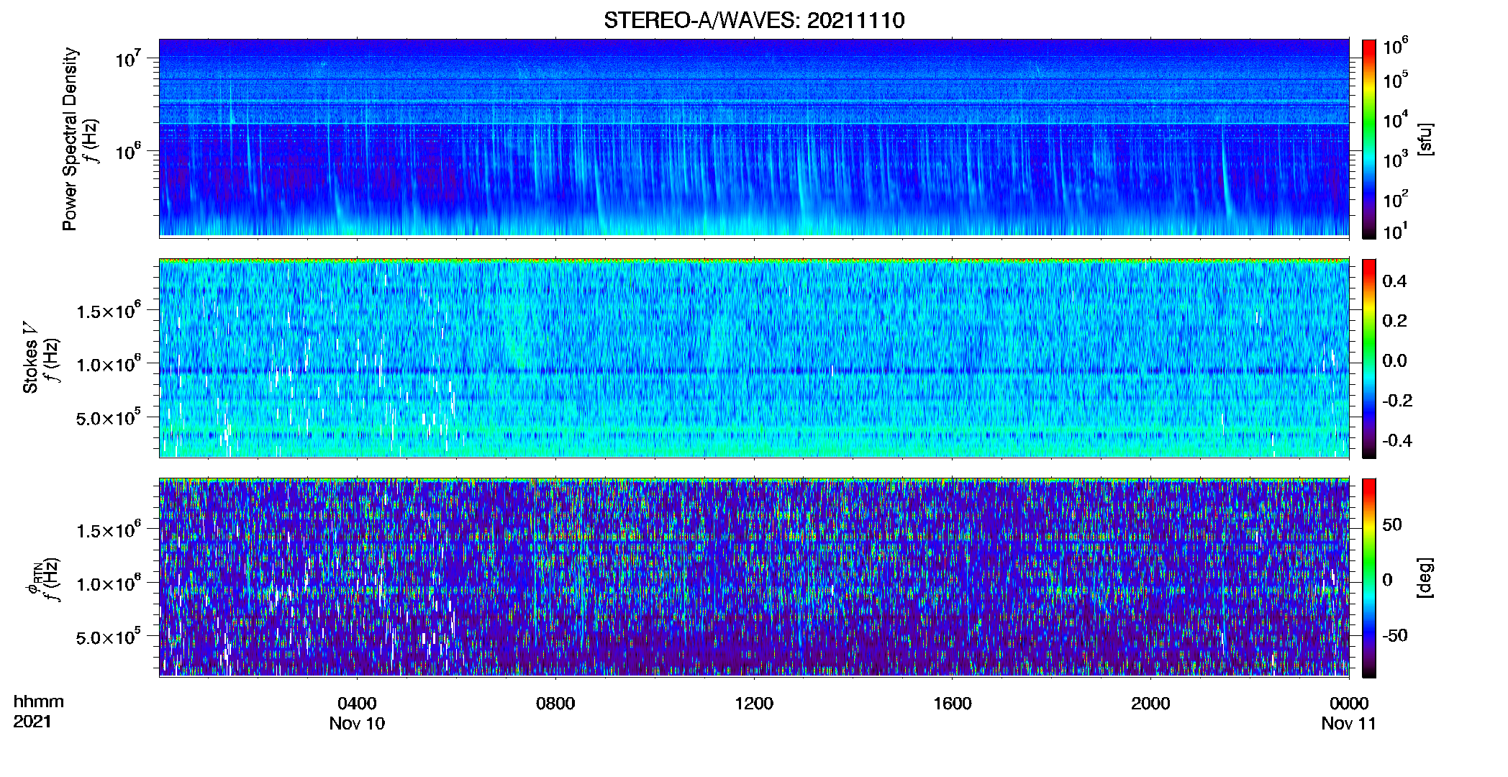Click the Stokes V spectrogram panel

click(754, 358)
